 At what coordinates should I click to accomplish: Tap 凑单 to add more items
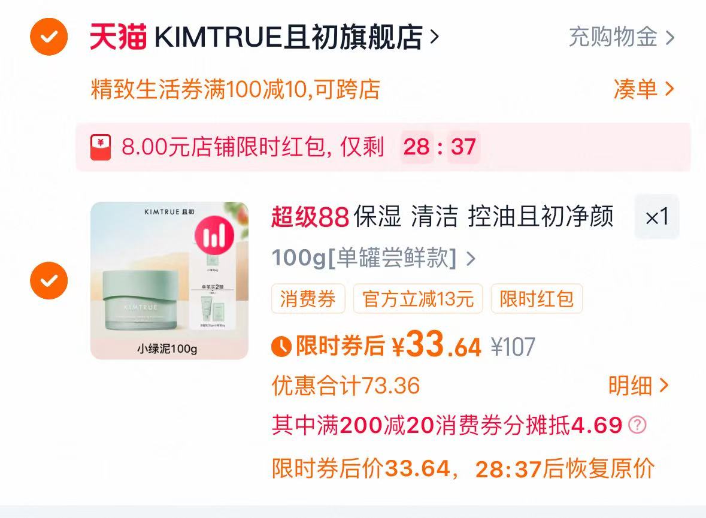point(644,89)
